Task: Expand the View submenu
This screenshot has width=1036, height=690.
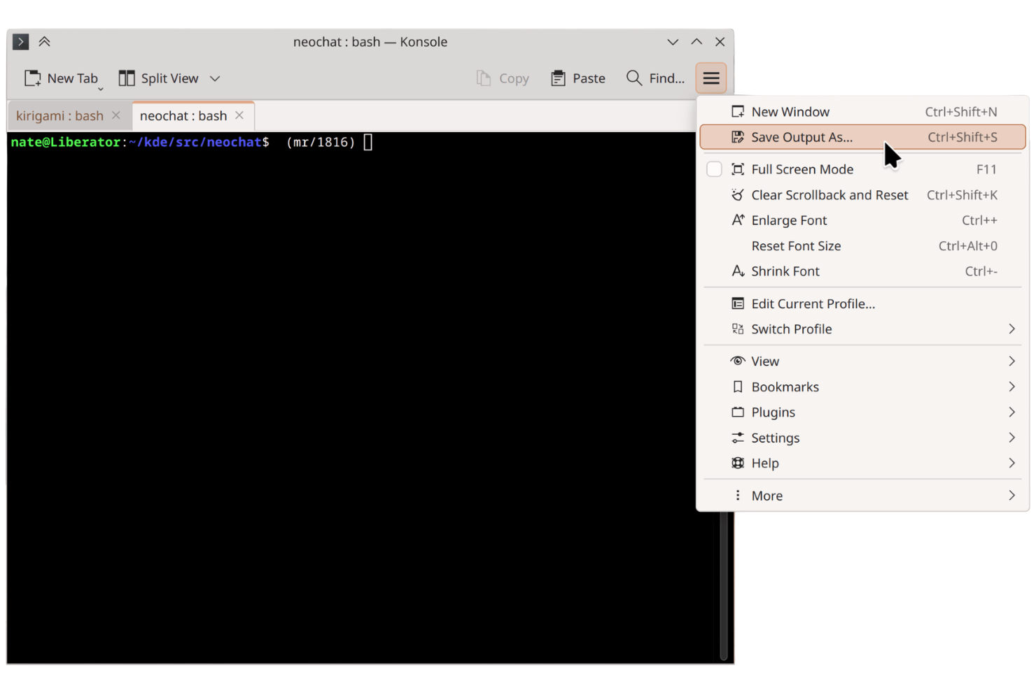Action: 862,361
